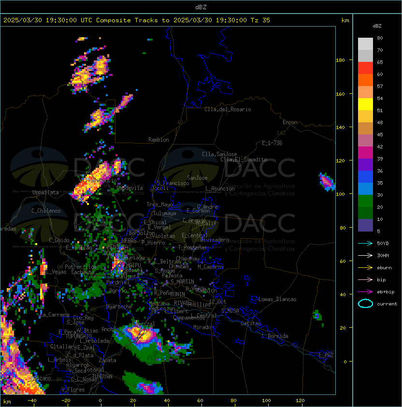Click the 'SanJose' map label near L_Asuncion

(x=197, y=178)
